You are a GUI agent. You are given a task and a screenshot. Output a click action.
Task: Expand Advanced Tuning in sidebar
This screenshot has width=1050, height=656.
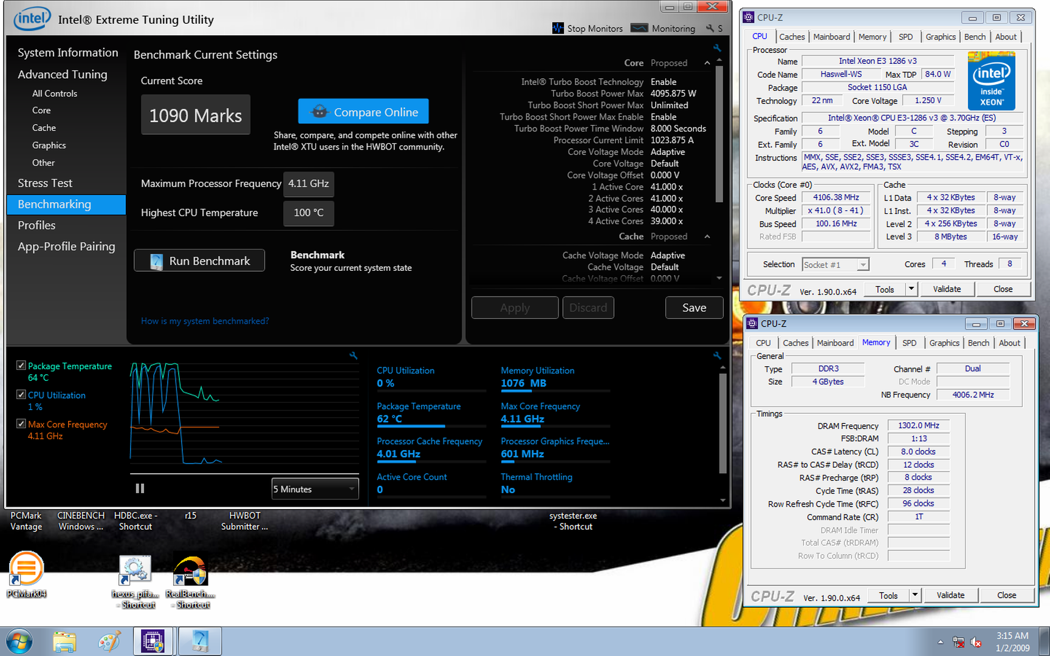[63, 75]
